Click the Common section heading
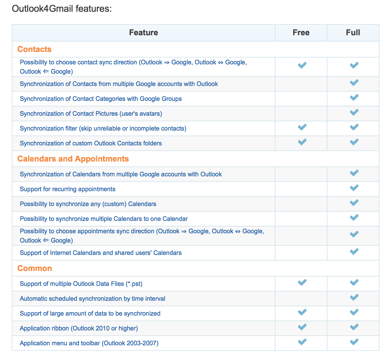Screen dimensions: 390x362 pos(35,268)
